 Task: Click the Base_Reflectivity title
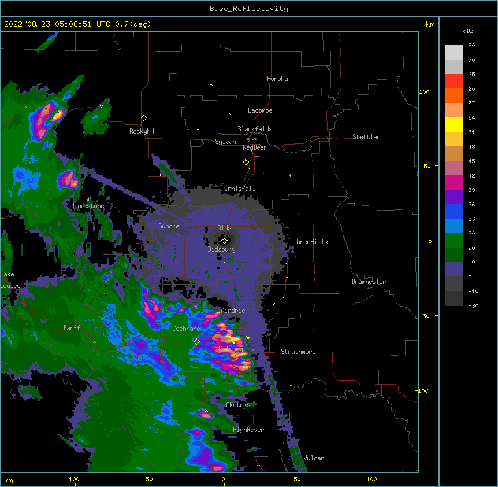[249, 9]
